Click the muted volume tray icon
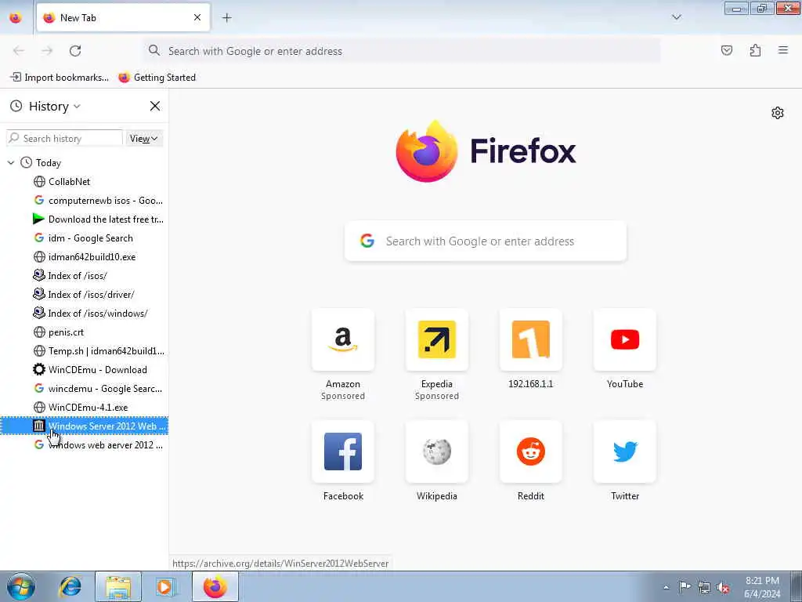802x602 pixels. click(x=723, y=587)
